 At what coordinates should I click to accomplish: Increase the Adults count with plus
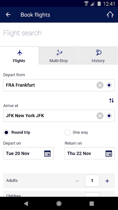coord(107,181)
